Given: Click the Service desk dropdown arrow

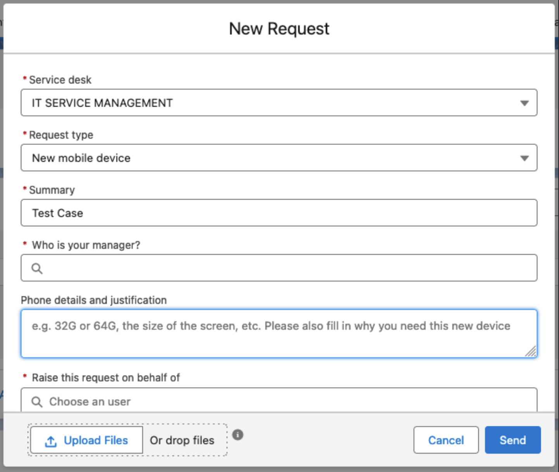Looking at the screenshot, I should (524, 103).
